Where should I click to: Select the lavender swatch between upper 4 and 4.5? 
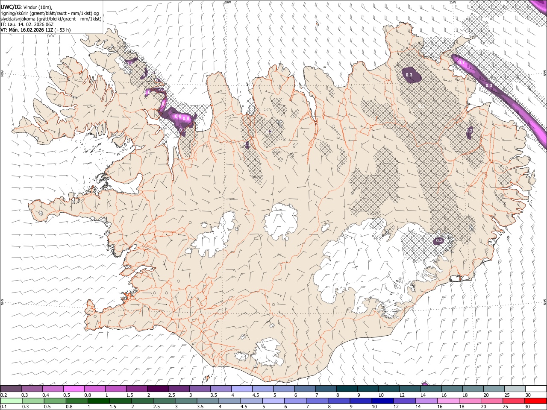pyautogui.click(x=242, y=389)
